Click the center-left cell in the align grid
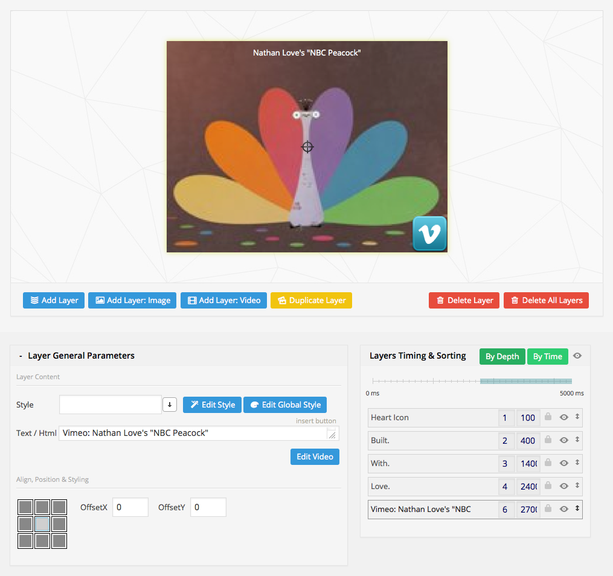Image resolution: width=613 pixels, height=576 pixels. click(x=25, y=524)
